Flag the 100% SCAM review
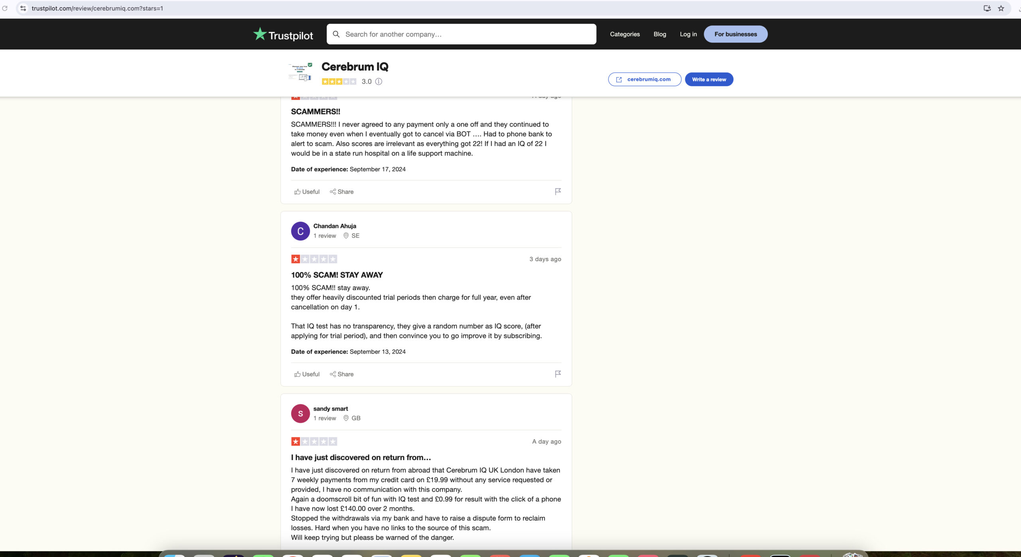Image resolution: width=1021 pixels, height=557 pixels. (x=558, y=374)
